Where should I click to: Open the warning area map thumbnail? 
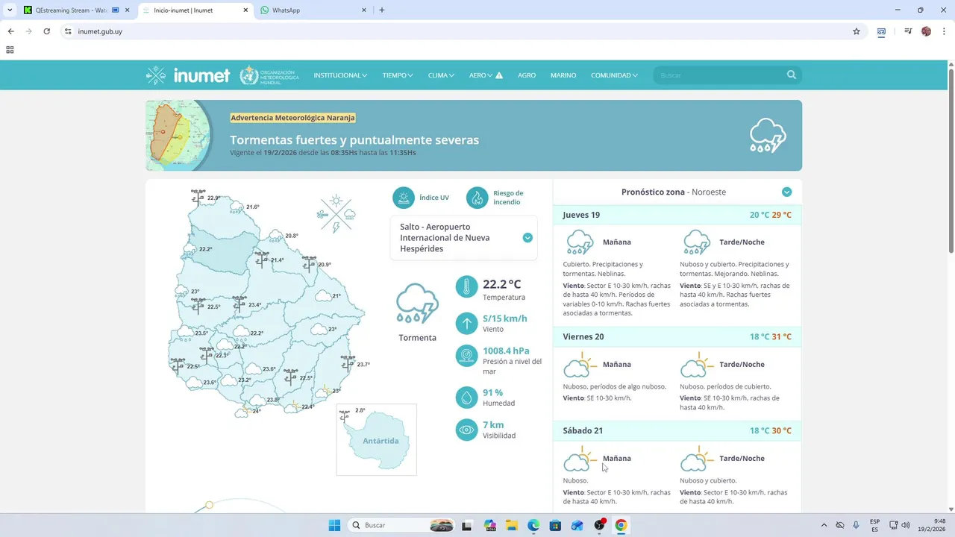(x=179, y=136)
